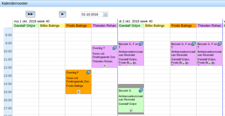
Task: Click resize handle on Tuesday Frodo Bezoek G, F en T
Action: (183, 64)
